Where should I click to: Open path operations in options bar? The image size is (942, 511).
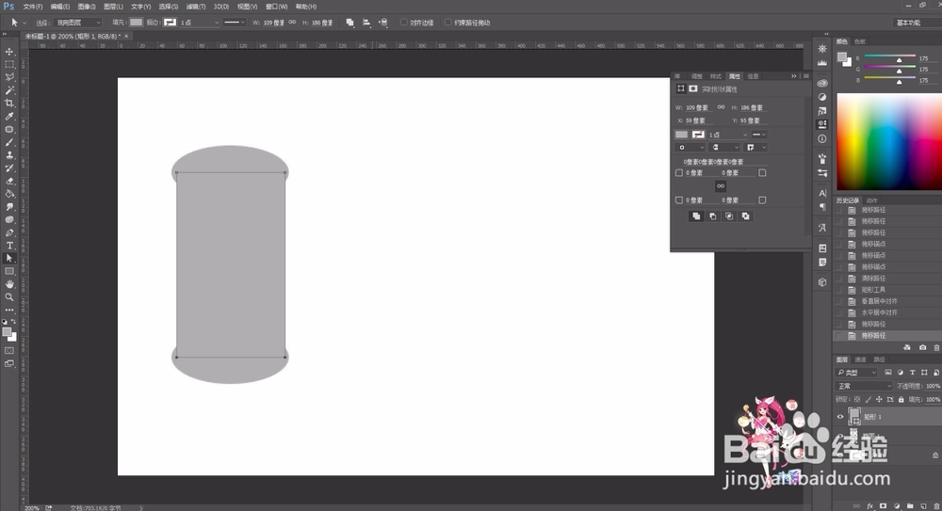click(x=349, y=23)
